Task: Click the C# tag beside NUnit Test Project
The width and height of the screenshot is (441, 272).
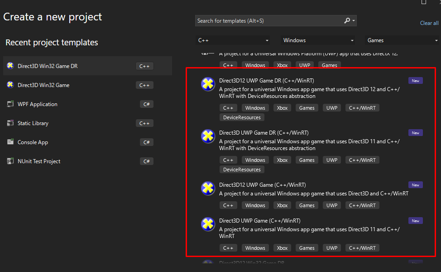Action: point(146,161)
